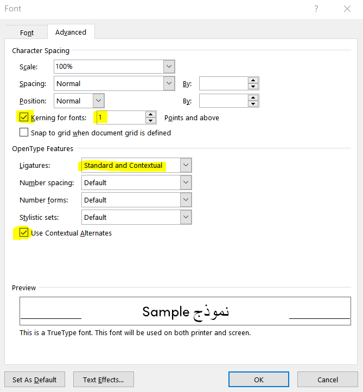Decrease Spacing By value with down arrow
Screen dimensions: 363x392
tap(253, 87)
